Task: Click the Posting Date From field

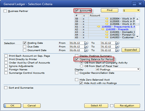Action: coord(77,43)
